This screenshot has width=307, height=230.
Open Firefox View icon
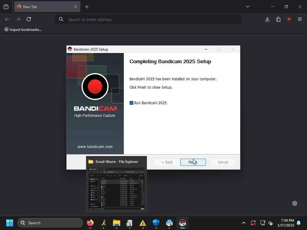click(x=6, y=7)
